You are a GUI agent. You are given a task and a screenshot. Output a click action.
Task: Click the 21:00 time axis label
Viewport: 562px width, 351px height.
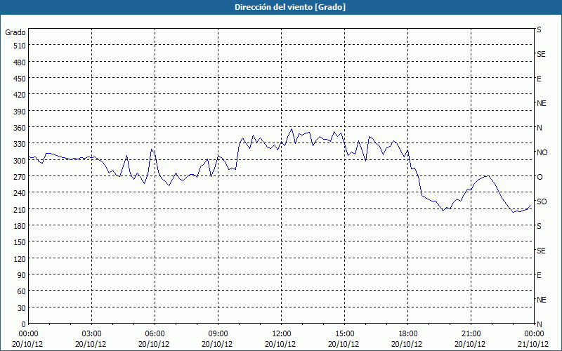[471, 334]
